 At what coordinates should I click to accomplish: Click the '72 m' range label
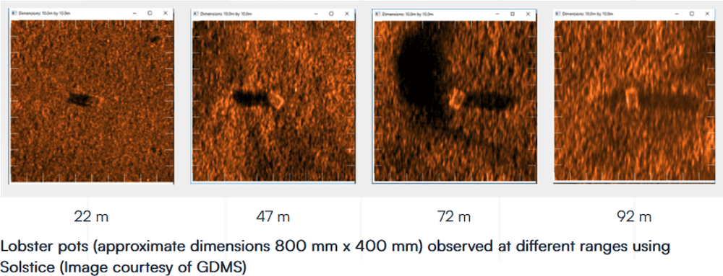pyautogui.click(x=454, y=217)
